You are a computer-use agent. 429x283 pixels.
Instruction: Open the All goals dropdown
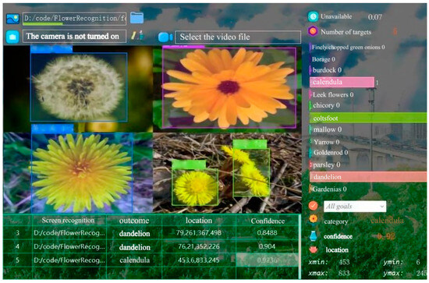click(x=355, y=207)
